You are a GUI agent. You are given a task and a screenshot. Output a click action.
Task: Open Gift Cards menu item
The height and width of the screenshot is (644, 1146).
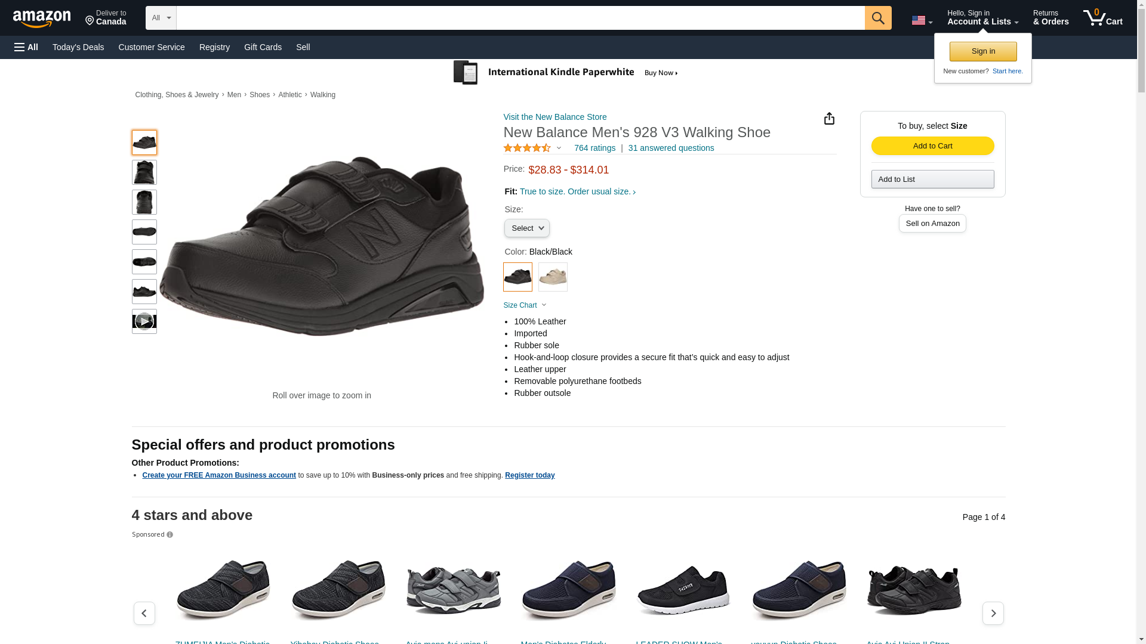click(x=263, y=47)
